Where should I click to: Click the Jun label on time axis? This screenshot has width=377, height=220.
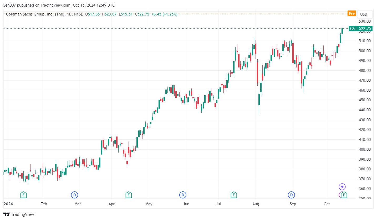pos(186,204)
